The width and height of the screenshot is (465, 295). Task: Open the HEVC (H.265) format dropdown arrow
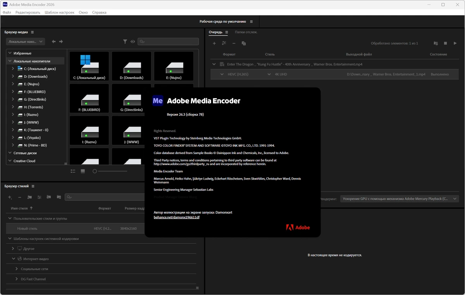[x=222, y=74]
